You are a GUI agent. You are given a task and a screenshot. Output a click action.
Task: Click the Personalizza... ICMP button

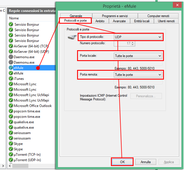pyautogui.click(x=146, y=96)
